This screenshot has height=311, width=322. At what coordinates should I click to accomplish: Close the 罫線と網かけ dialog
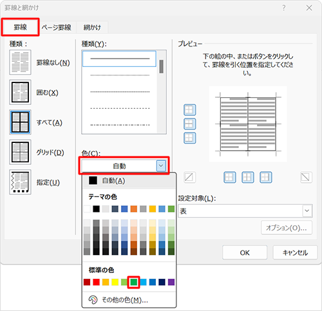click(x=309, y=8)
